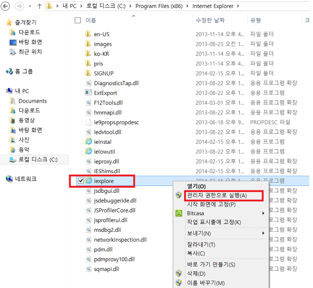
Task: Expand chevron after Internet Explorer breadcrumb
Action: point(238,6)
